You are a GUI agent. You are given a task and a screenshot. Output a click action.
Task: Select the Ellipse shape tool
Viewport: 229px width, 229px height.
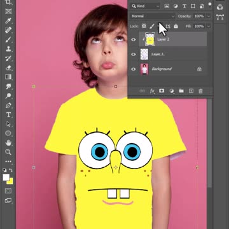(x=8, y=133)
